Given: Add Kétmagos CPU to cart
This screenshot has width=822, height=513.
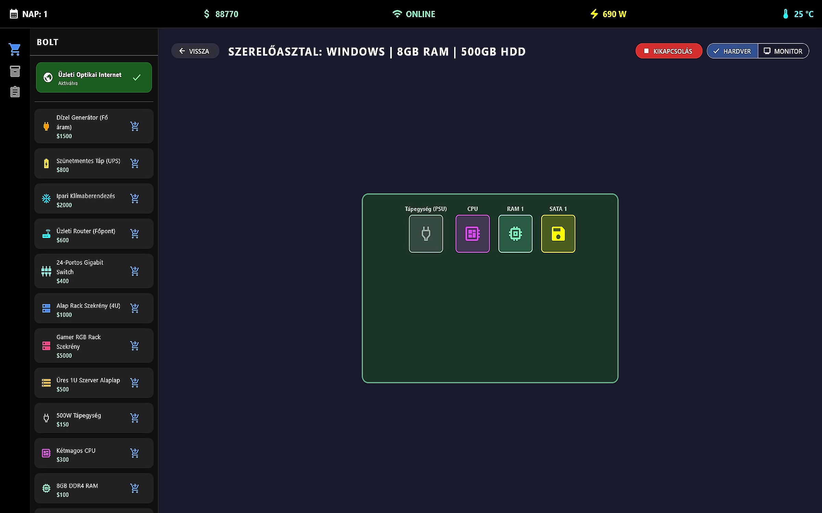Looking at the screenshot, I should pos(135,453).
